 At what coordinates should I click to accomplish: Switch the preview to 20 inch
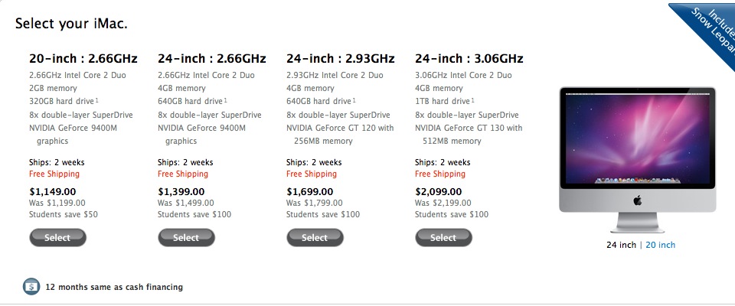pos(661,245)
